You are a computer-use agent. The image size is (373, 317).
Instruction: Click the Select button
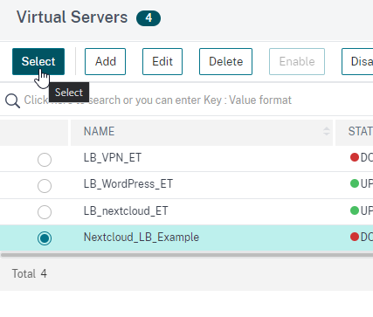click(38, 61)
